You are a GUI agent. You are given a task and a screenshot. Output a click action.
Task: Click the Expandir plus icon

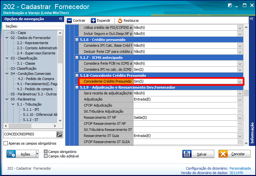click(93, 20)
